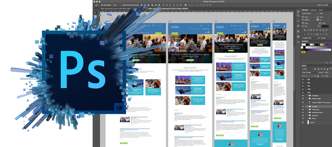This screenshot has width=332, height=147.
Task: Select the Swatches panel tab
Action: pos(305,41)
